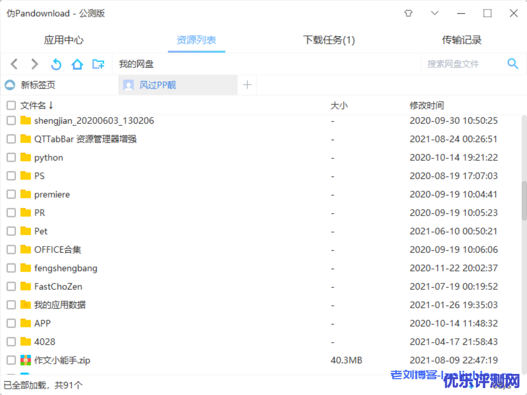
Task: Maximize the 伪Pandownload window
Action: (487, 14)
